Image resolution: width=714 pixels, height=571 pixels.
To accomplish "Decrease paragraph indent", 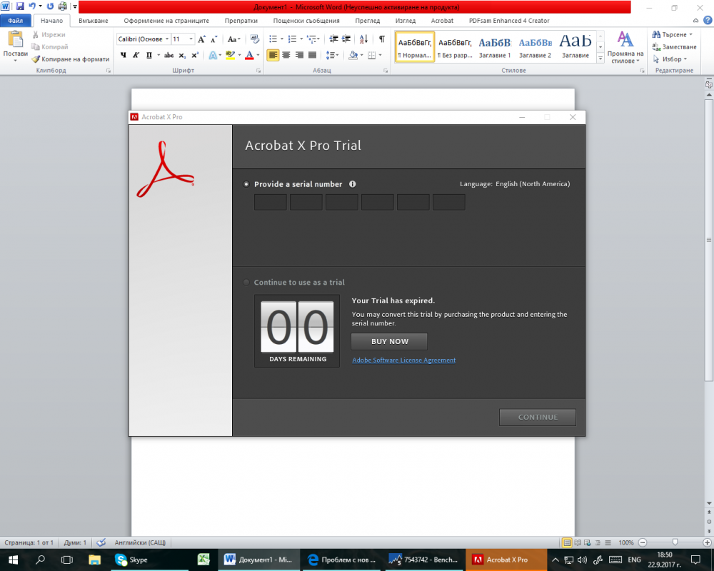I will [333, 39].
